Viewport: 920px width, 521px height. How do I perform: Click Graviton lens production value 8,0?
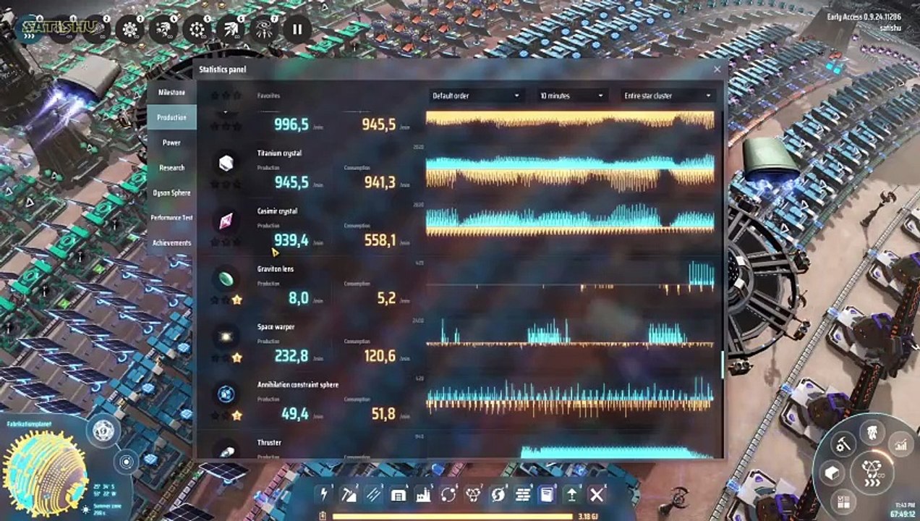[x=299, y=298]
